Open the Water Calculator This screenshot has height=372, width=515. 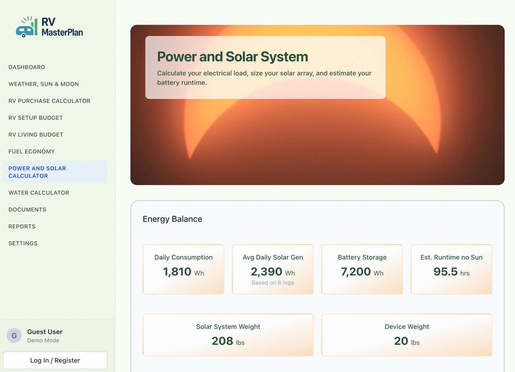[39, 193]
